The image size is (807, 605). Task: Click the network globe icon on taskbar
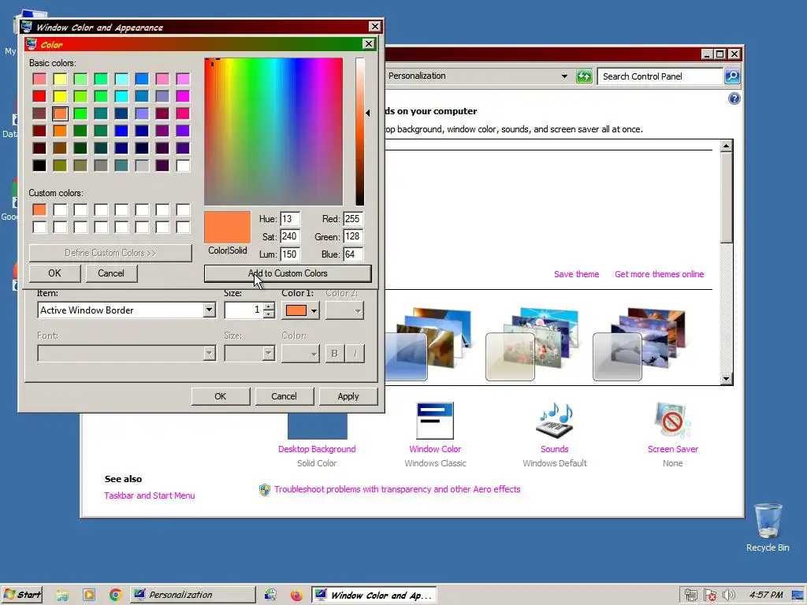tap(271, 596)
